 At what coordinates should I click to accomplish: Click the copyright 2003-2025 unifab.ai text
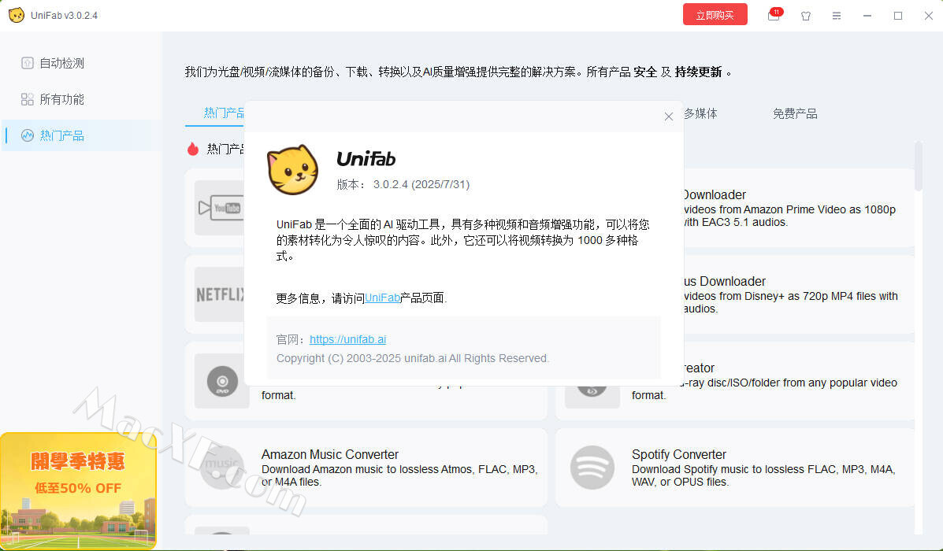(413, 358)
